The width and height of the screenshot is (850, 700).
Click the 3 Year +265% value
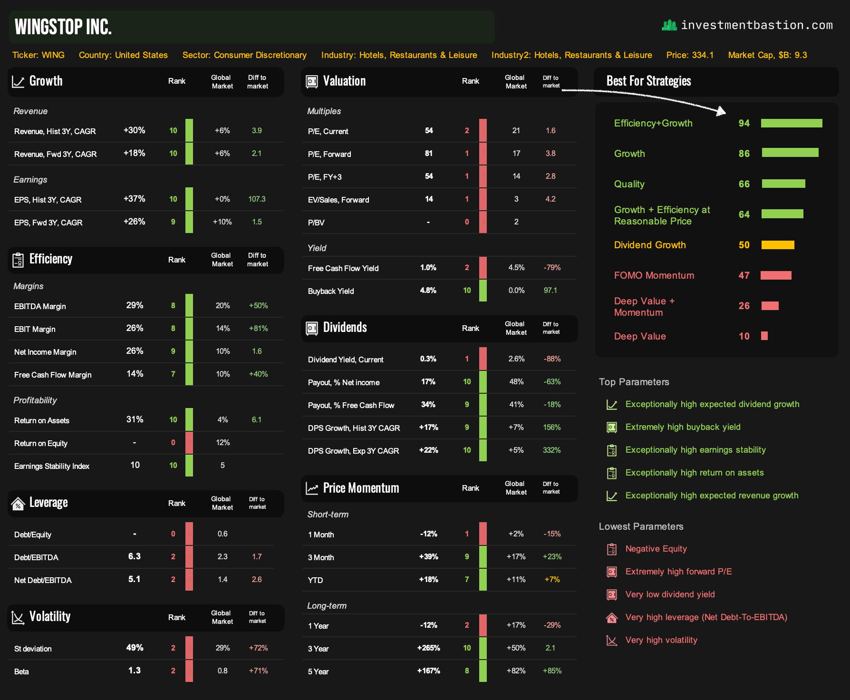click(429, 648)
